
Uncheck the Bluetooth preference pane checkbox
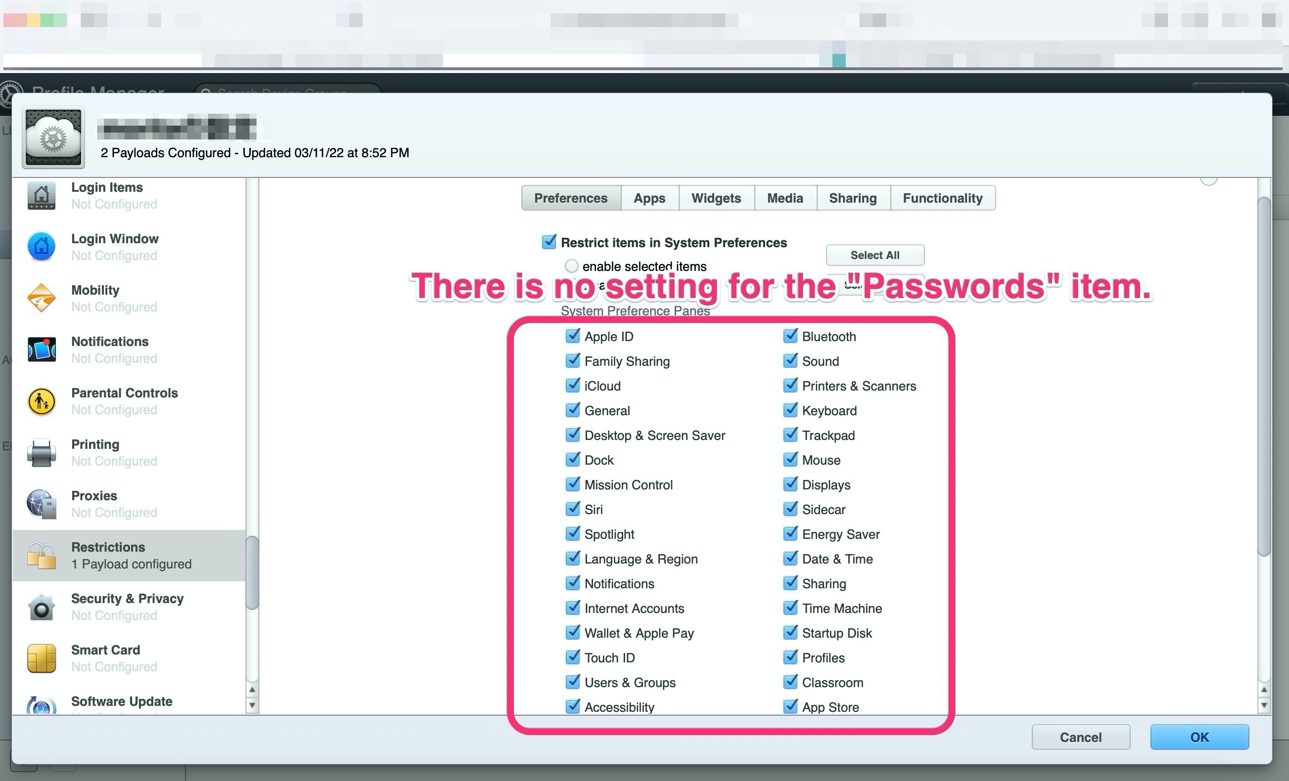point(790,336)
